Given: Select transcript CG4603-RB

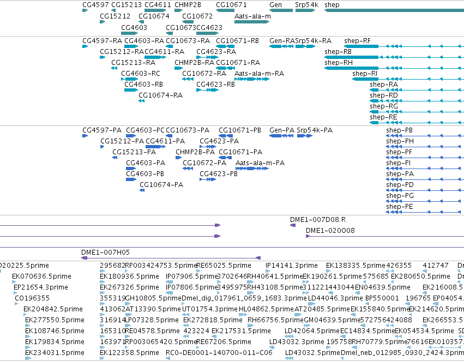Looking at the screenshot, I should [x=143, y=85].
